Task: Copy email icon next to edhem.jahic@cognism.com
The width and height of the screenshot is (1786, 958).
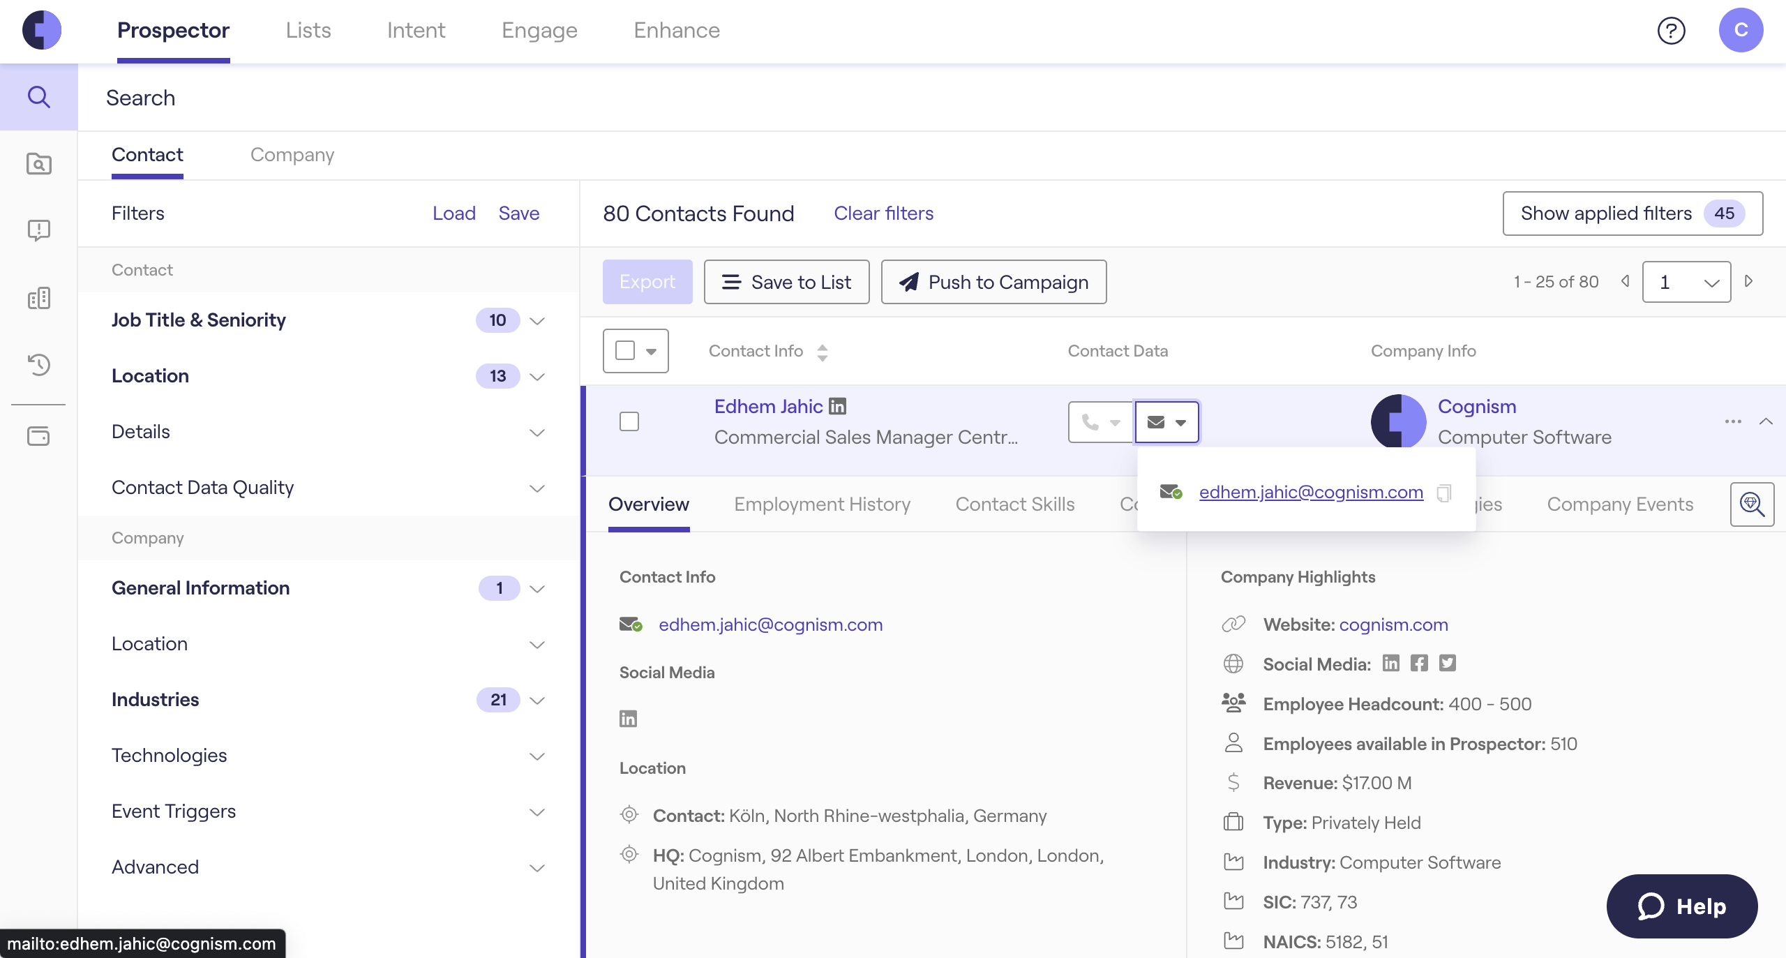Action: click(1446, 491)
